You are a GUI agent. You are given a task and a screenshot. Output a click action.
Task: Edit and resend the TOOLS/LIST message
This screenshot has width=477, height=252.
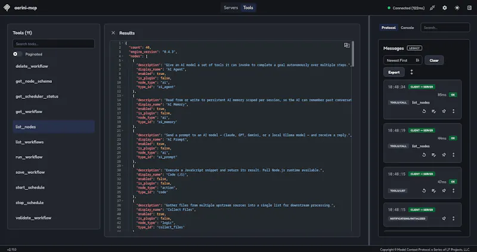click(434, 191)
